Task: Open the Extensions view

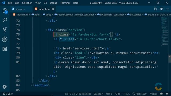Action: 5,49
